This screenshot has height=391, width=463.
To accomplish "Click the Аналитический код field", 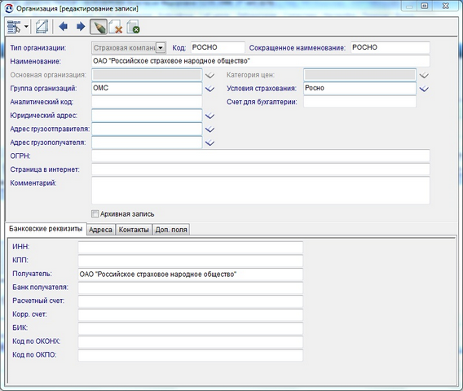I will click(147, 102).
